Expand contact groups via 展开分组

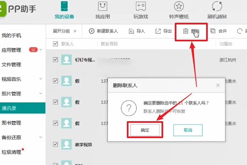[64, 31]
